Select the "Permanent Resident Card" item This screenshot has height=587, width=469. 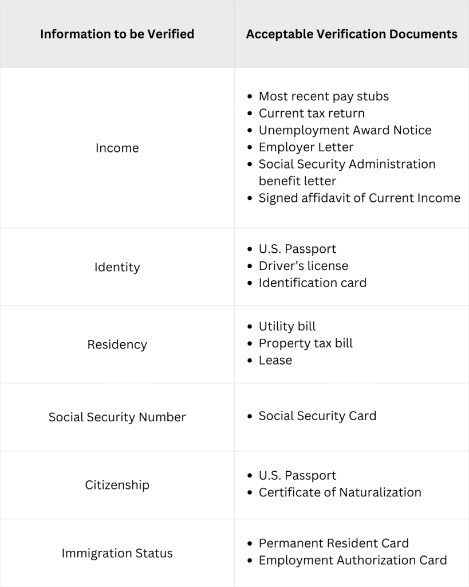(x=333, y=543)
